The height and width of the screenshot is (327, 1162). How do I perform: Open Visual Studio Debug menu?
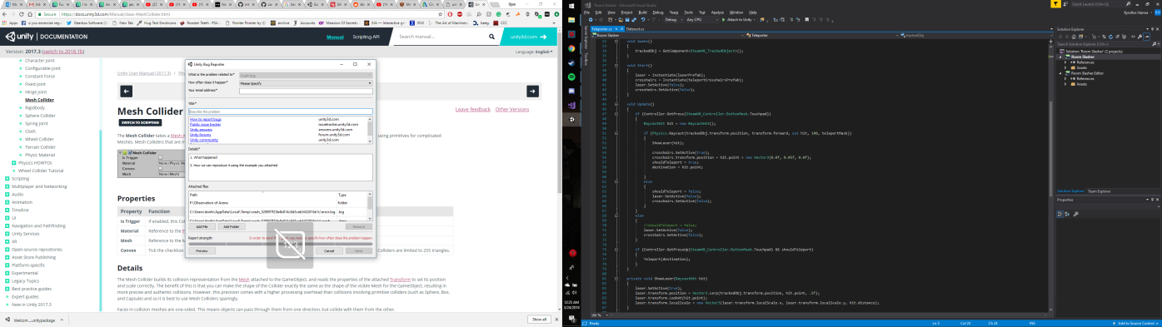point(658,12)
